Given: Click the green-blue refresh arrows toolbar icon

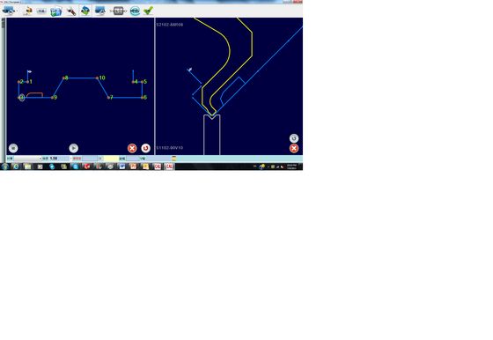Looking at the screenshot, I should pos(85,11).
